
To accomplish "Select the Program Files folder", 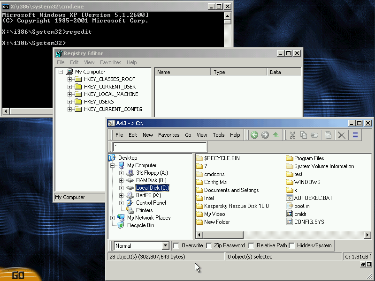I will tap(309, 158).
